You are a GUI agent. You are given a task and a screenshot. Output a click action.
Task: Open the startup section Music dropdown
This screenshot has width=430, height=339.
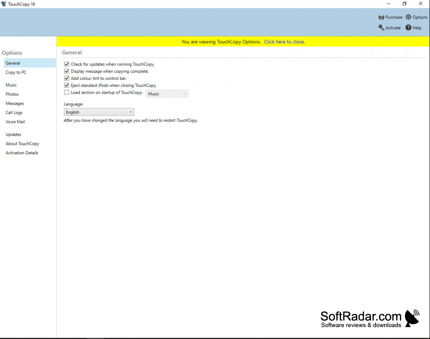tap(167, 93)
